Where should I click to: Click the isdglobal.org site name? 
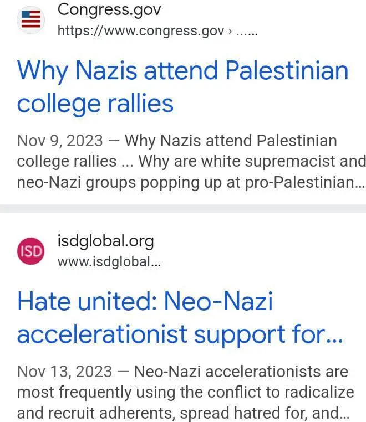point(105,241)
